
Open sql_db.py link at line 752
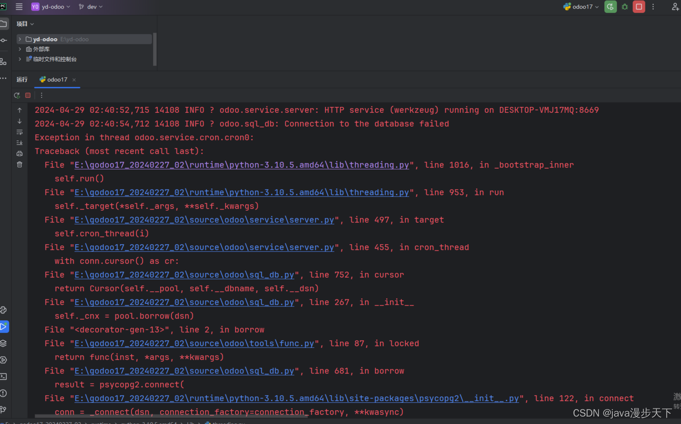[x=184, y=275]
